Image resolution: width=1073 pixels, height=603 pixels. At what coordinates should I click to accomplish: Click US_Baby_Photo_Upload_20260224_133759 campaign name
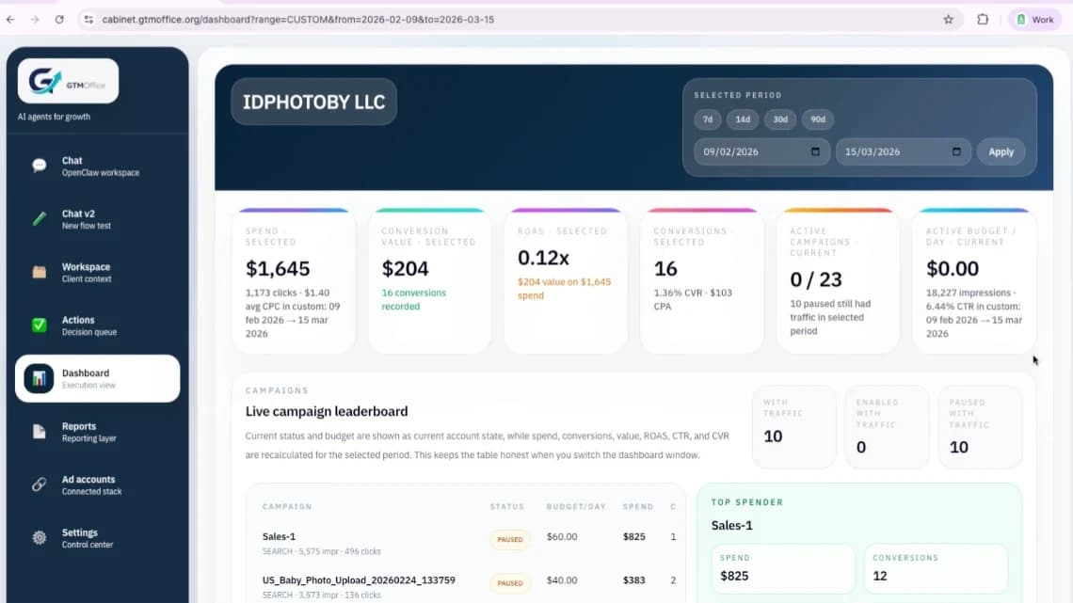[359, 580]
